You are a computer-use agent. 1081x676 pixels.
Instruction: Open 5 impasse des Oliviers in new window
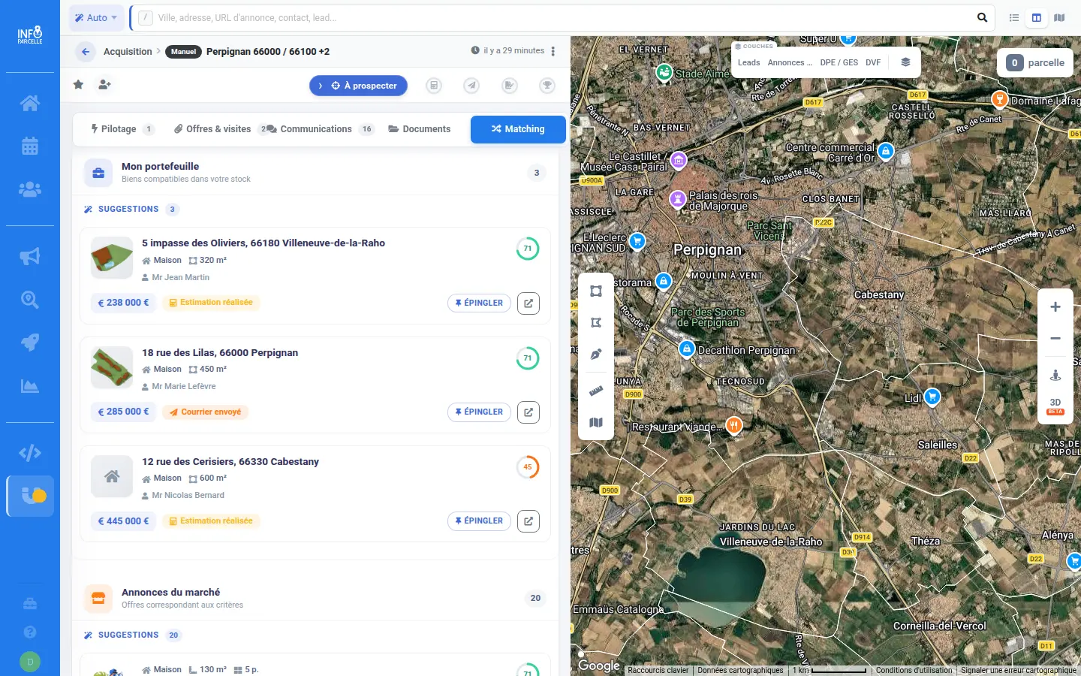[x=528, y=303]
